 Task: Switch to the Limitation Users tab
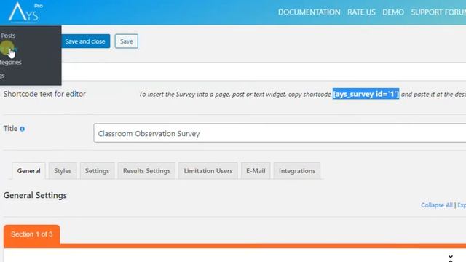(x=208, y=171)
